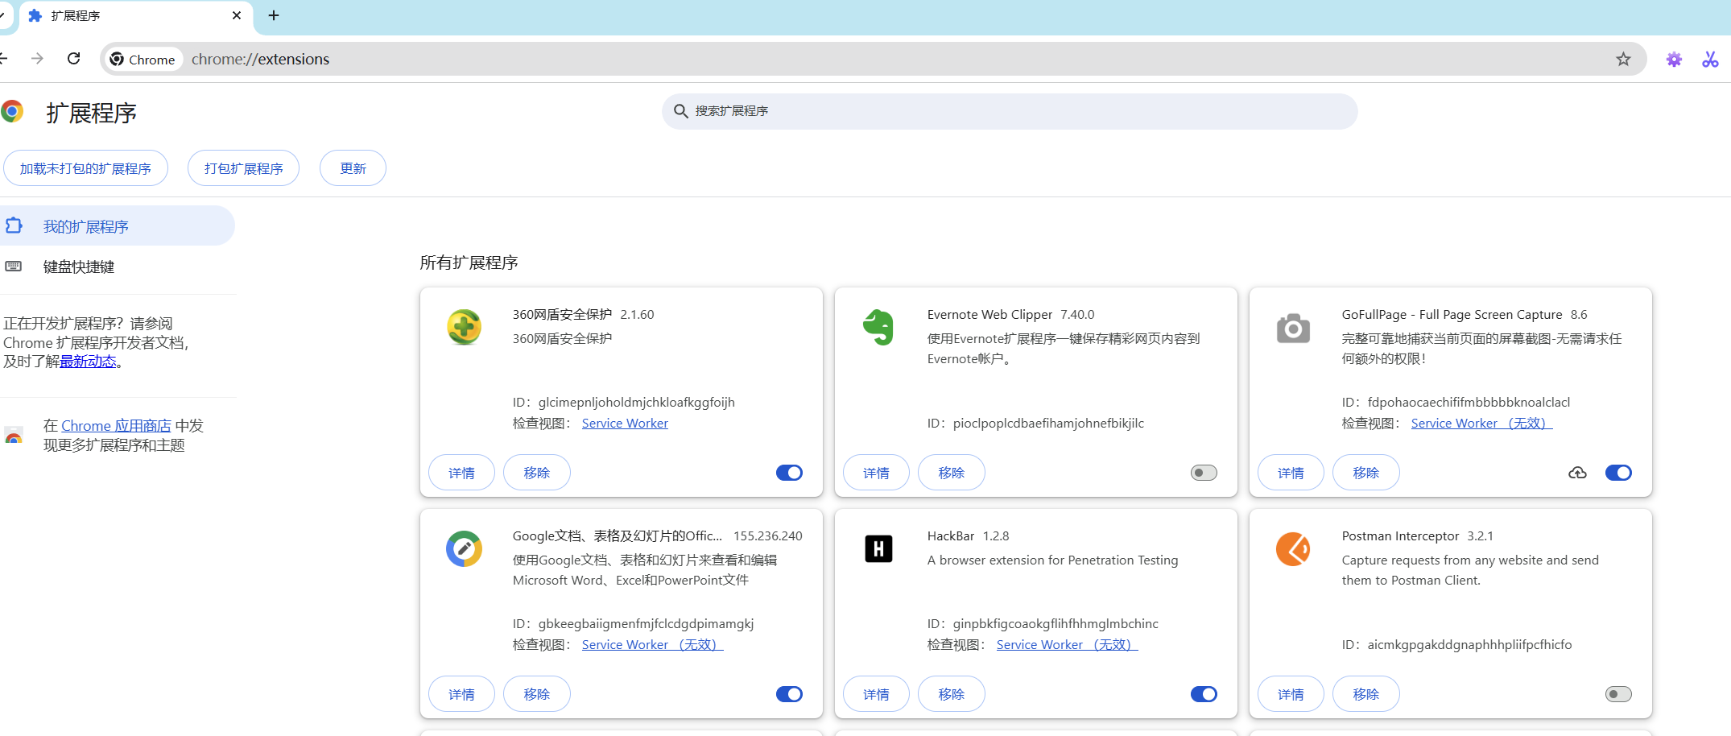Disable the 360网盾安全保护 extension toggle
Viewport: 1731px width, 736px height.
[789, 473]
